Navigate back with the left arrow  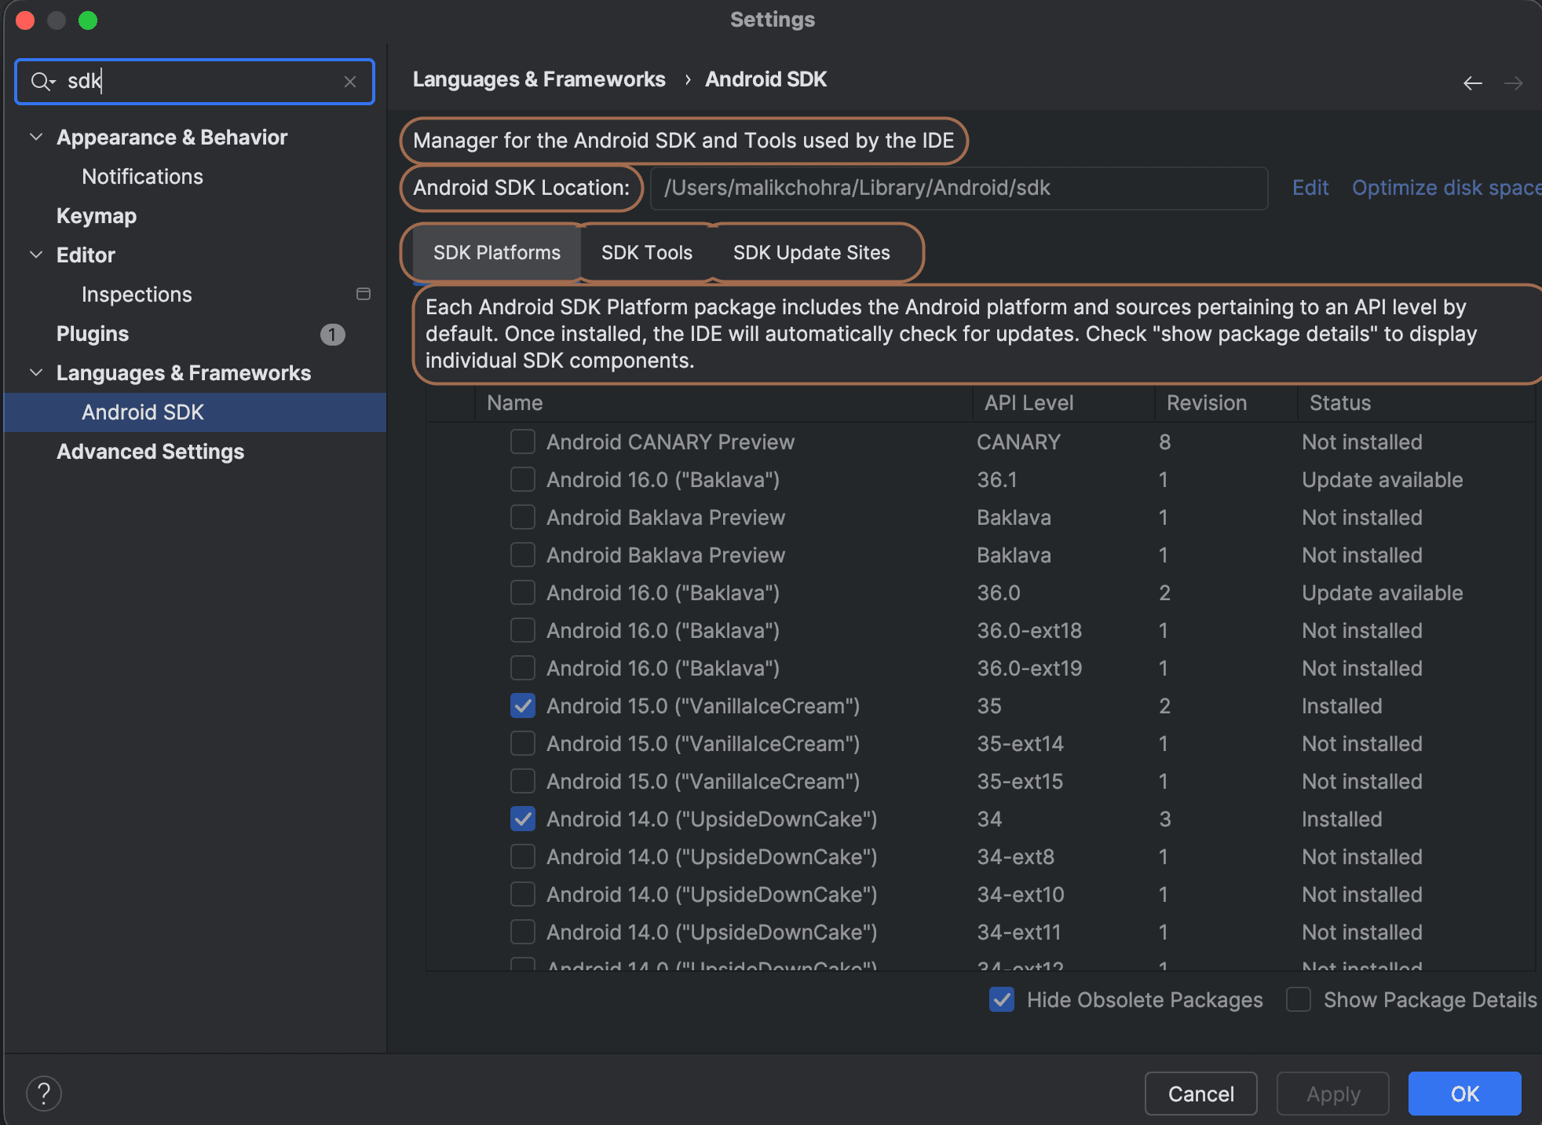click(x=1473, y=82)
